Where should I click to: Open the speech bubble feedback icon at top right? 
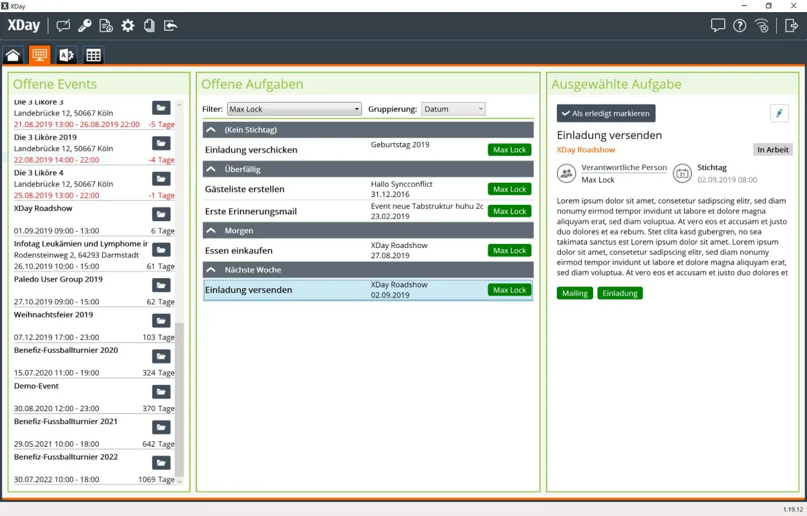tap(718, 26)
